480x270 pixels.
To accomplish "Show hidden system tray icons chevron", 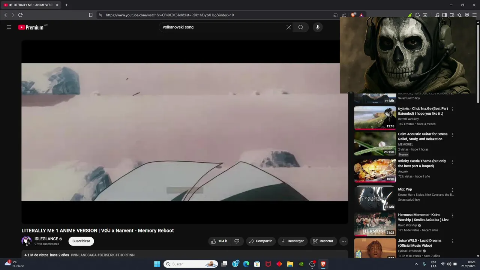I will click(416, 264).
